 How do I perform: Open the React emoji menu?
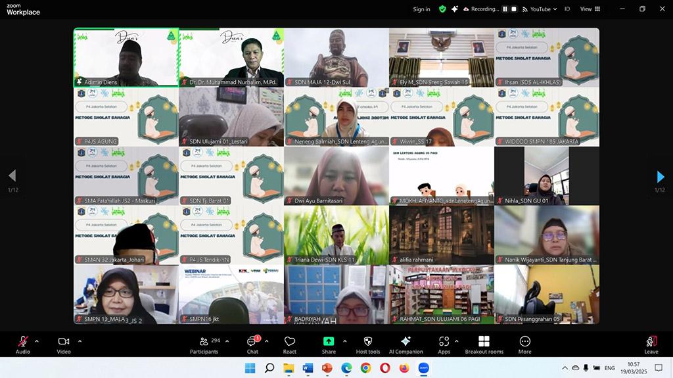coord(289,344)
